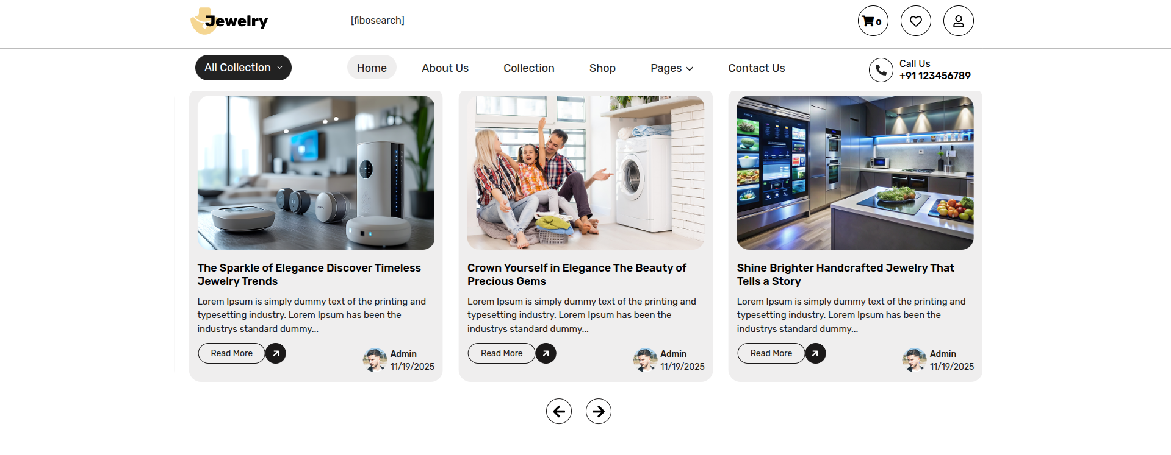Image resolution: width=1171 pixels, height=455 pixels.
Task: Select the Home menu item
Action: click(x=372, y=68)
